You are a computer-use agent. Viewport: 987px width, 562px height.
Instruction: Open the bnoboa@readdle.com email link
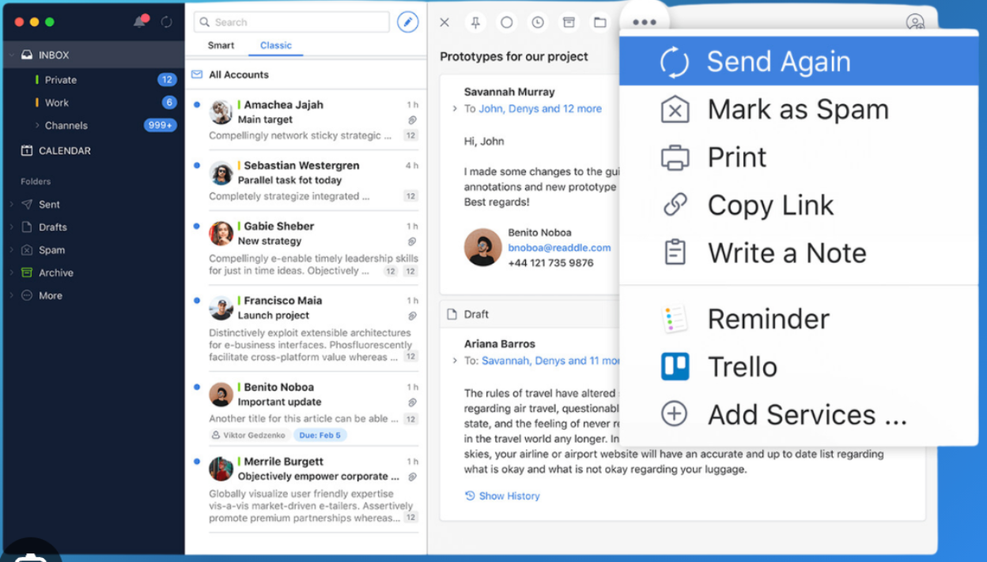[559, 248]
